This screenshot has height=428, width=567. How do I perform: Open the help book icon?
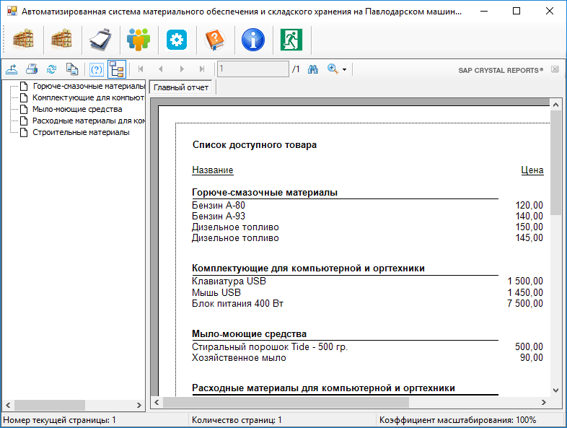215,40
